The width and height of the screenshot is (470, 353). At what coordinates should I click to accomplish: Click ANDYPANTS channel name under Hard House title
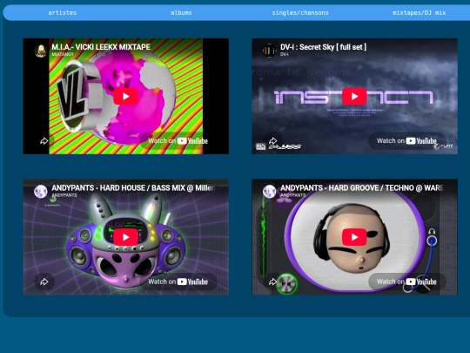(x=64, y=195)
